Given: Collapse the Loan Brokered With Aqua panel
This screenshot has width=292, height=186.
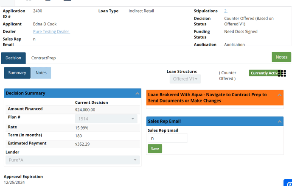Looking at the screenshot, I should tap(279, 95).
